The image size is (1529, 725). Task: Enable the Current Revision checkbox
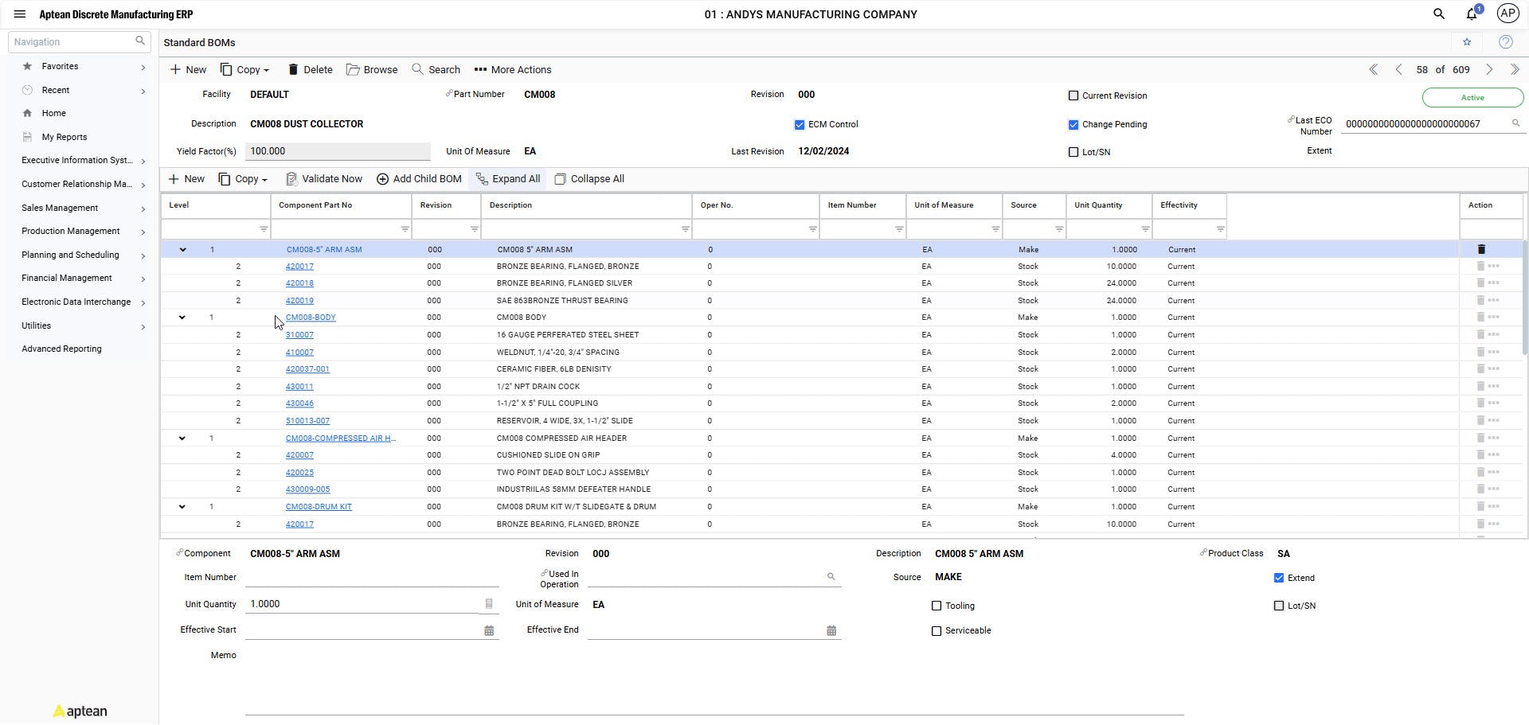click(x=1073, y=95)
